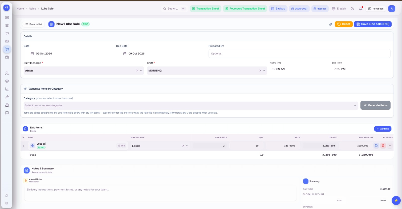Open Transaction Sheet
402x209 pixels.
(x=206, y=9)
